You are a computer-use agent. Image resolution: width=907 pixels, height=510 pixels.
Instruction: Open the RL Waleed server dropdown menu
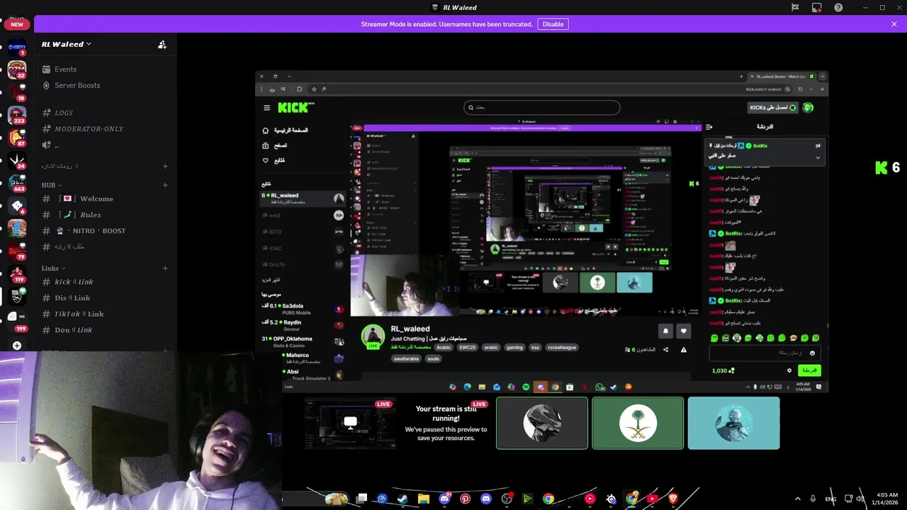pyautogui.click(x=66, y=44)
